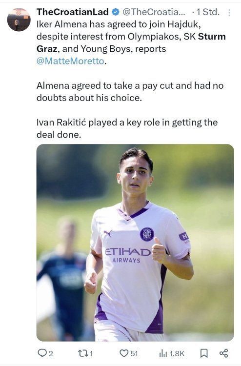241x366 pixels.
Task: Open TheCroatianLad profile avatar
Action: tap(19, 20)
